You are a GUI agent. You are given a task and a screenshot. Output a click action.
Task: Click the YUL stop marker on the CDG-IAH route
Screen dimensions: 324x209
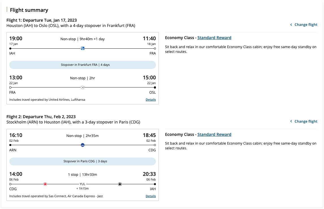[83, 184]
